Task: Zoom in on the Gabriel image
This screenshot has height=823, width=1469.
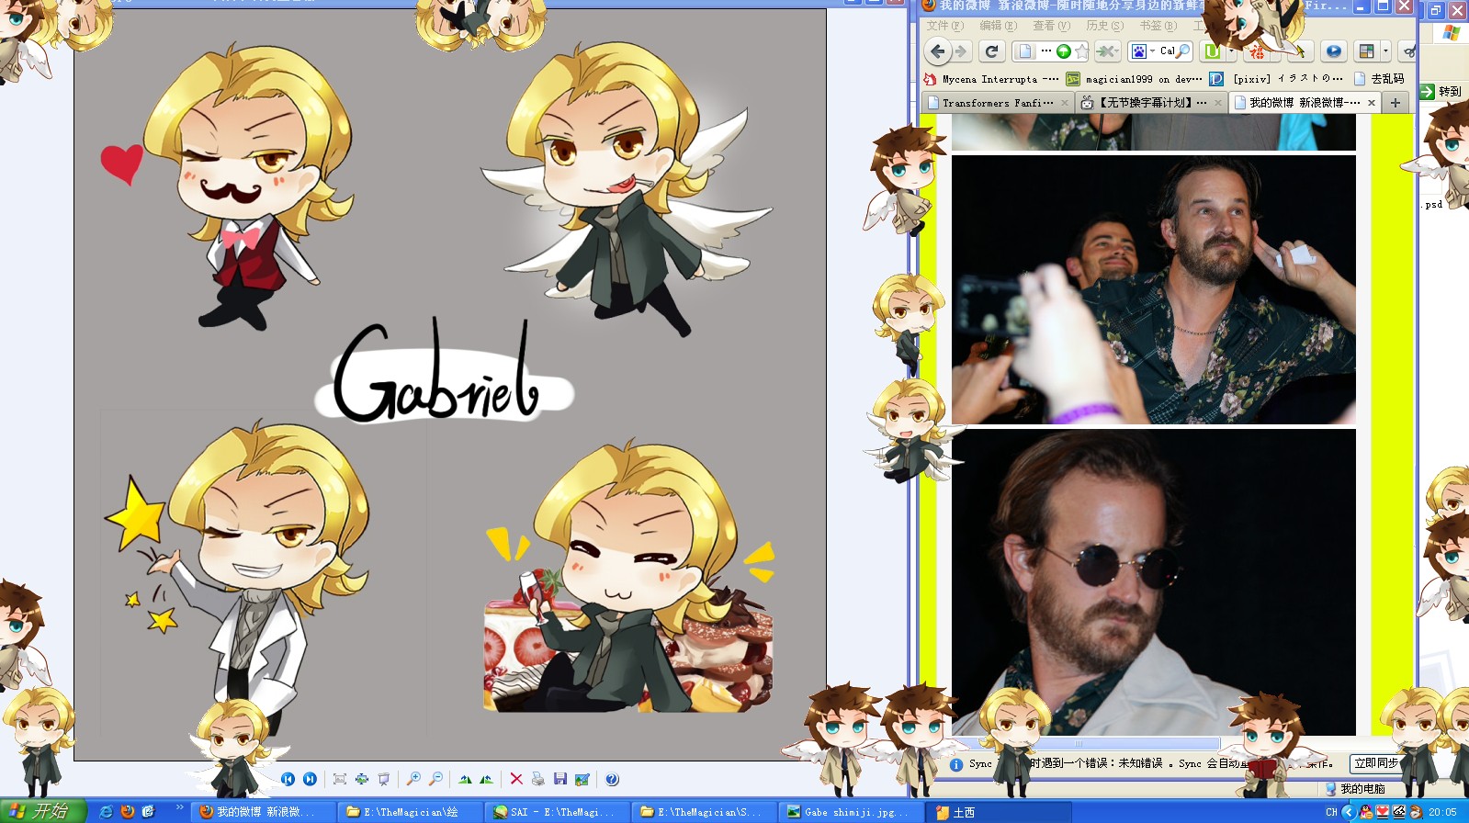Action: [x=413, y=779]
